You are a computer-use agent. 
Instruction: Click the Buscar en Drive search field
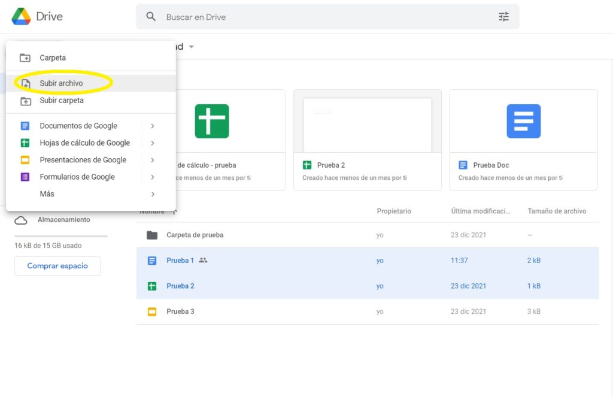click(x=327, y=17)
